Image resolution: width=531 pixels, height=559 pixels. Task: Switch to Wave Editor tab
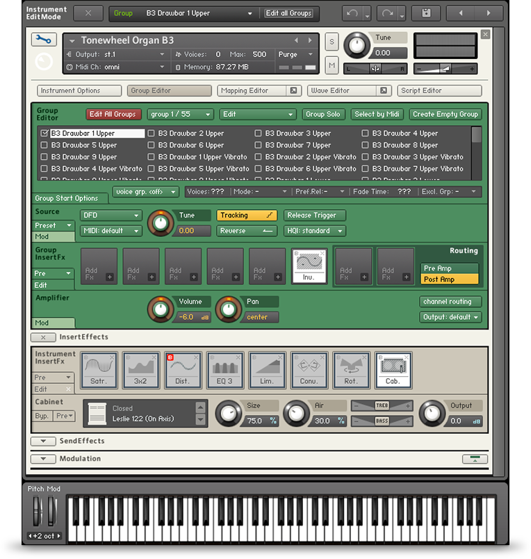[343, 90]
